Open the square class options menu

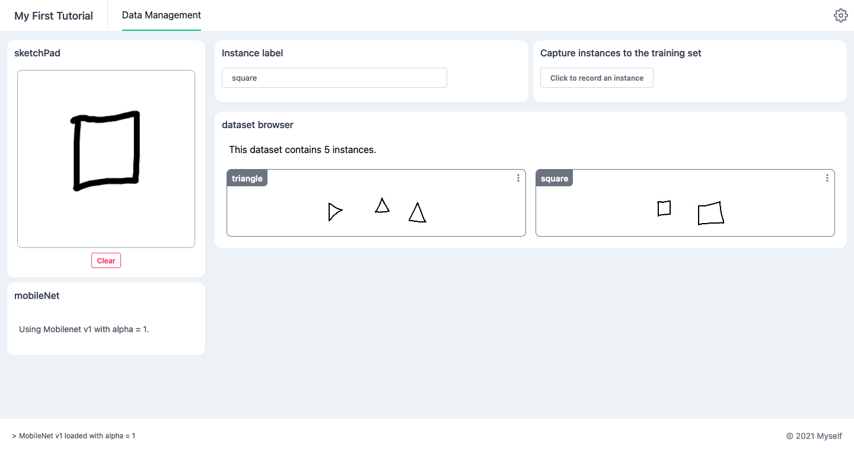pos(827,177)
